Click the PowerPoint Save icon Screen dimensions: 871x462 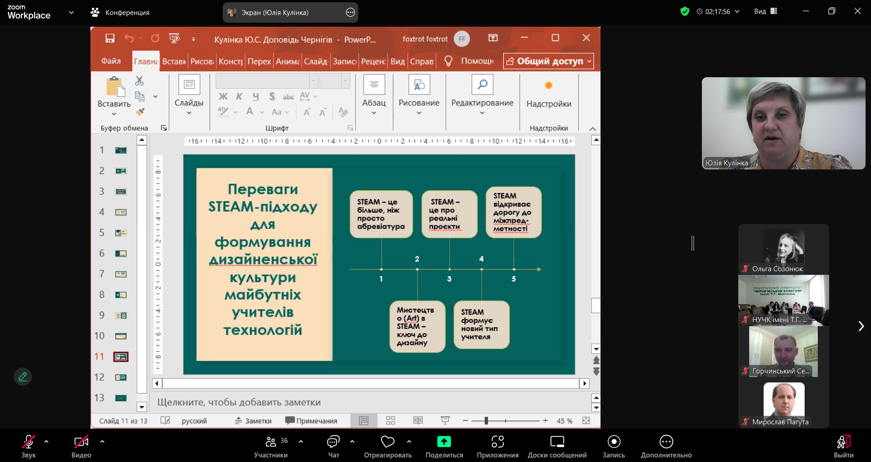click(x=110, y=39)
